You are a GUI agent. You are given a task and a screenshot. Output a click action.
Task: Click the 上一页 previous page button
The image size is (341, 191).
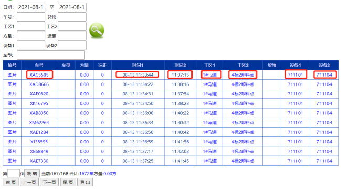point(29,182)
